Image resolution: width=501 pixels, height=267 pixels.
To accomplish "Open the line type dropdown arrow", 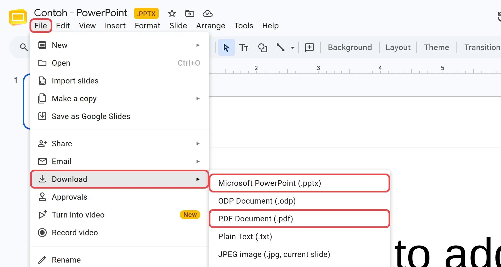I will coord(293,48).
